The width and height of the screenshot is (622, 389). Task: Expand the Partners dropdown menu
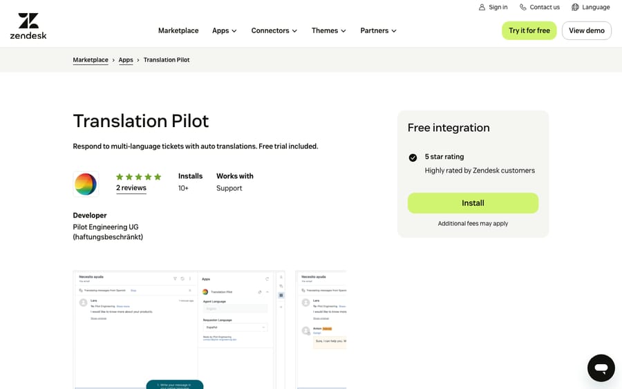pyautogui.click(x=379, y=30)
